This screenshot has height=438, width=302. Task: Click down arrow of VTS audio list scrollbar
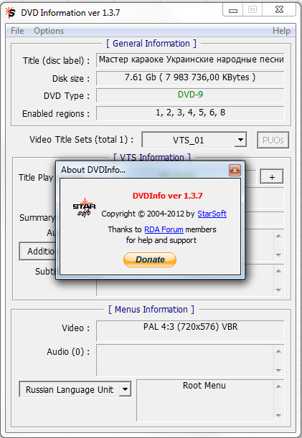point(278,254)
